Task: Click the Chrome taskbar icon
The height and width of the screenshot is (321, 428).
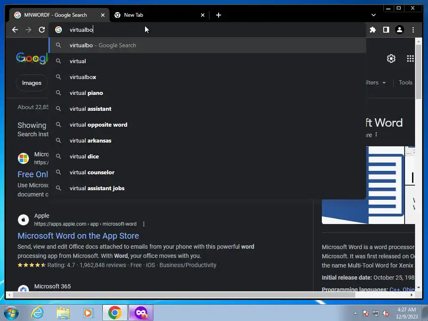Action: [115, 313]
